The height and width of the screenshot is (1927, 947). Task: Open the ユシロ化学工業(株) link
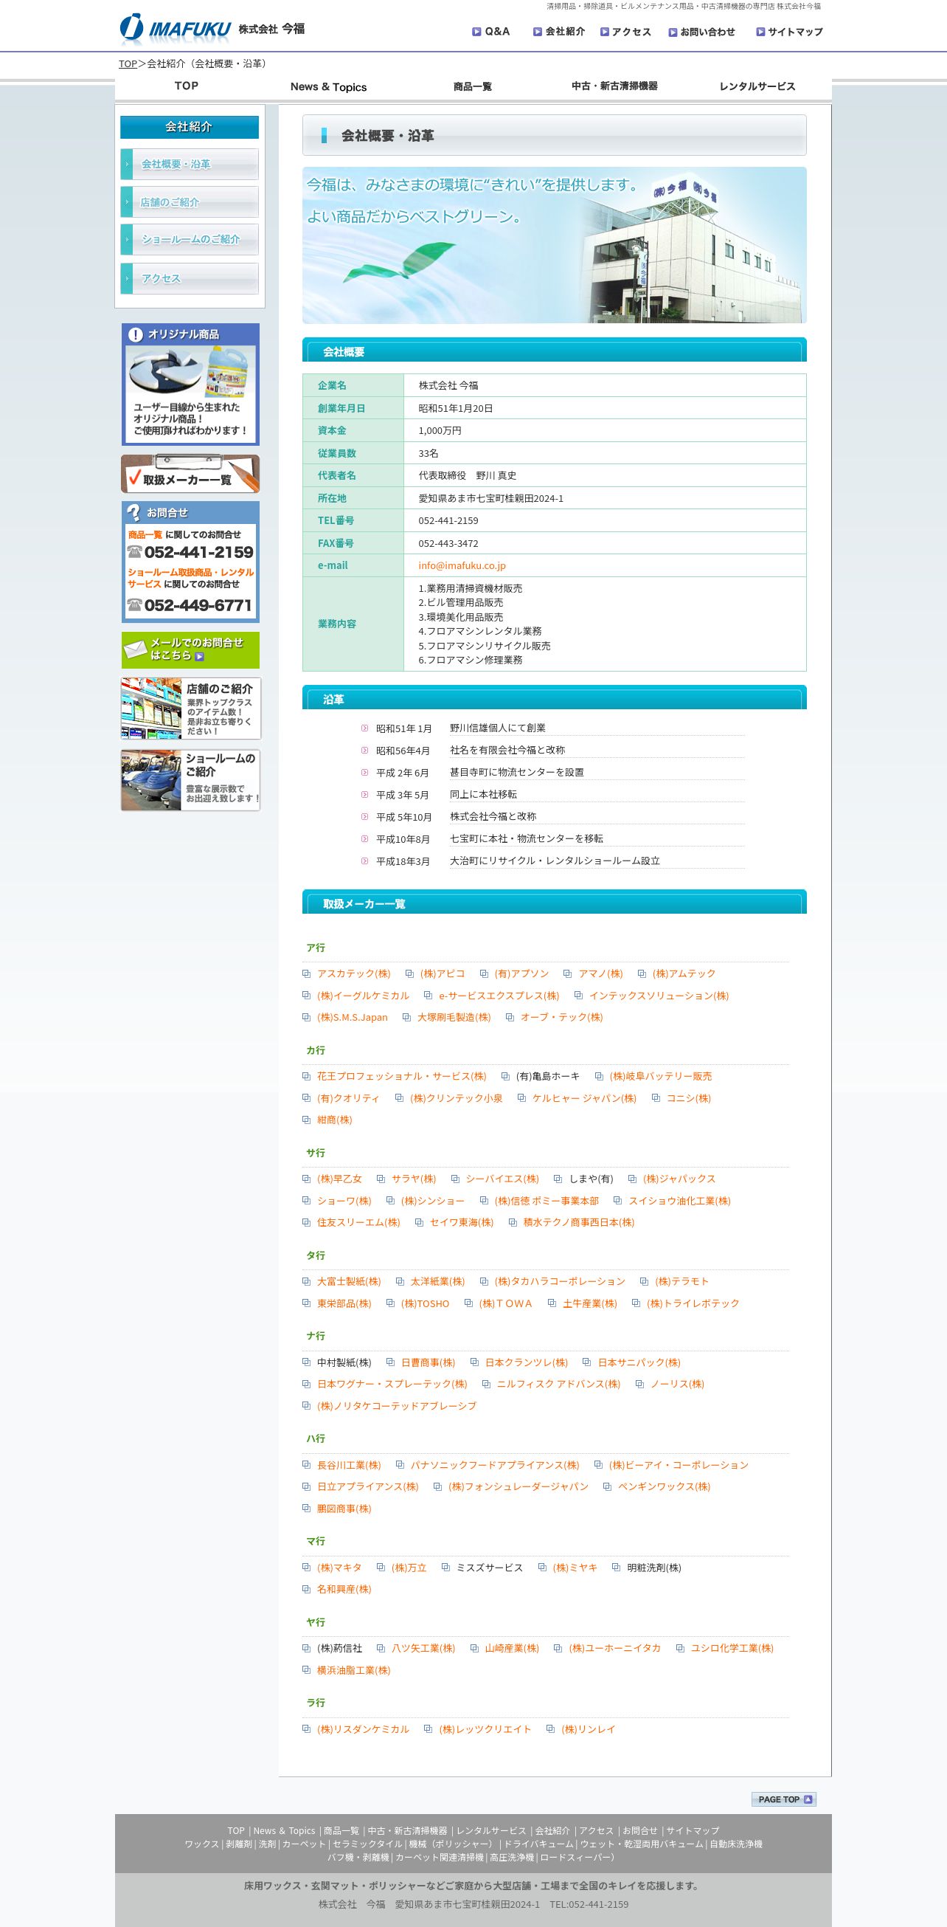732,1648
